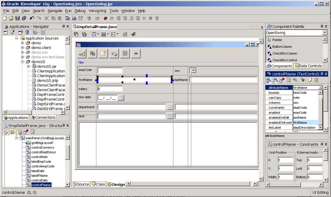Pin the EmpDetailFrame.java Structure panel

tap(63, 125)
